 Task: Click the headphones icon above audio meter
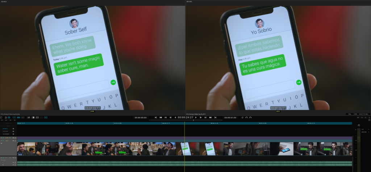pyautogui.click(x=359, y=125)
